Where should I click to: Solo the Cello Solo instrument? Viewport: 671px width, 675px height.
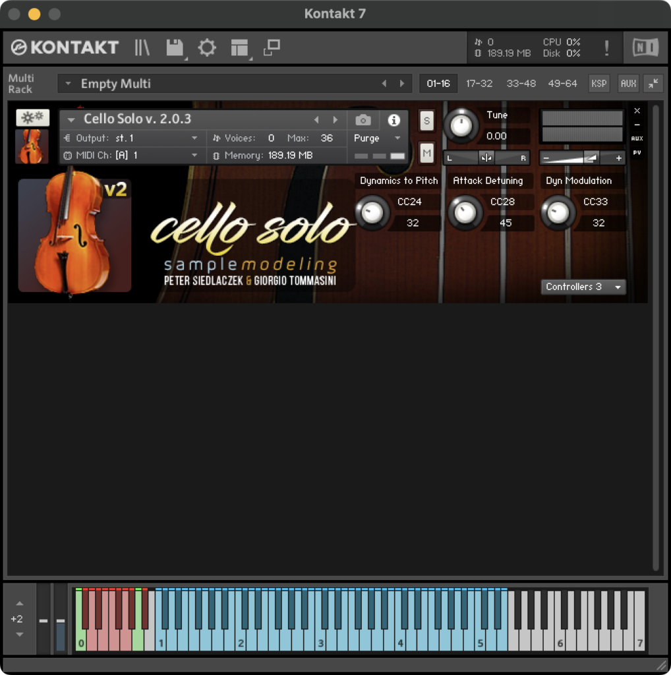(426, 121)
